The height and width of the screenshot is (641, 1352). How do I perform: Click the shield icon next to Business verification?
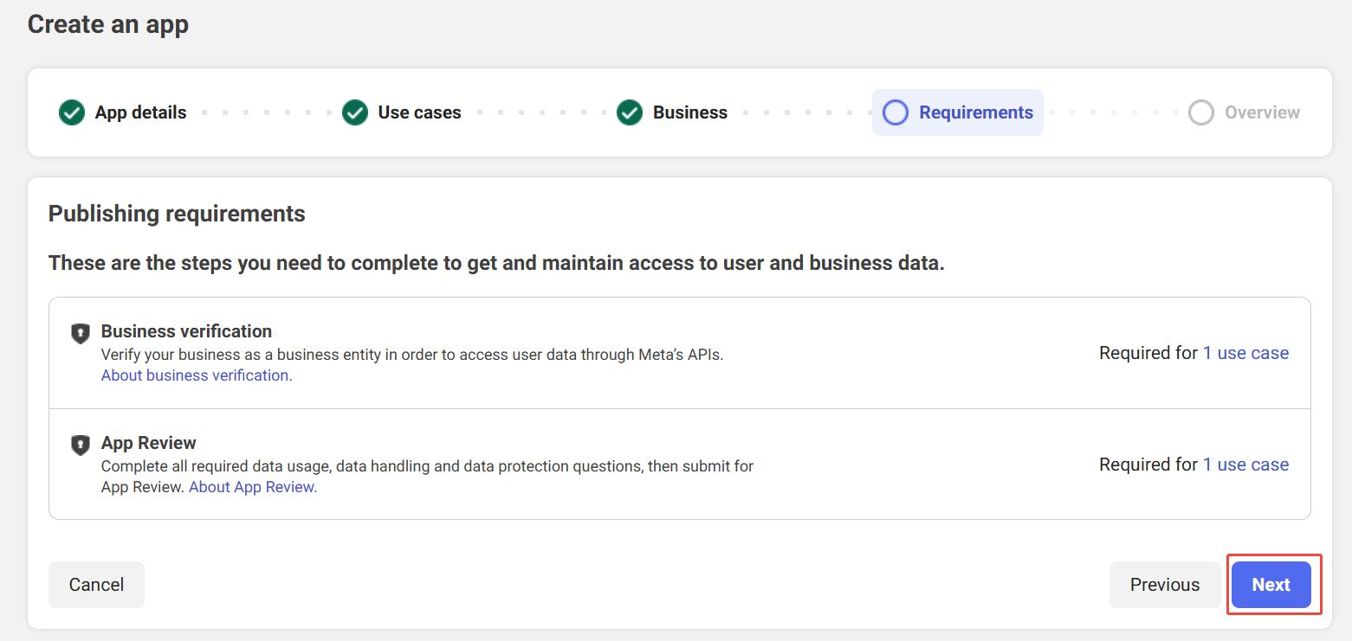click(x=80, y=333)
